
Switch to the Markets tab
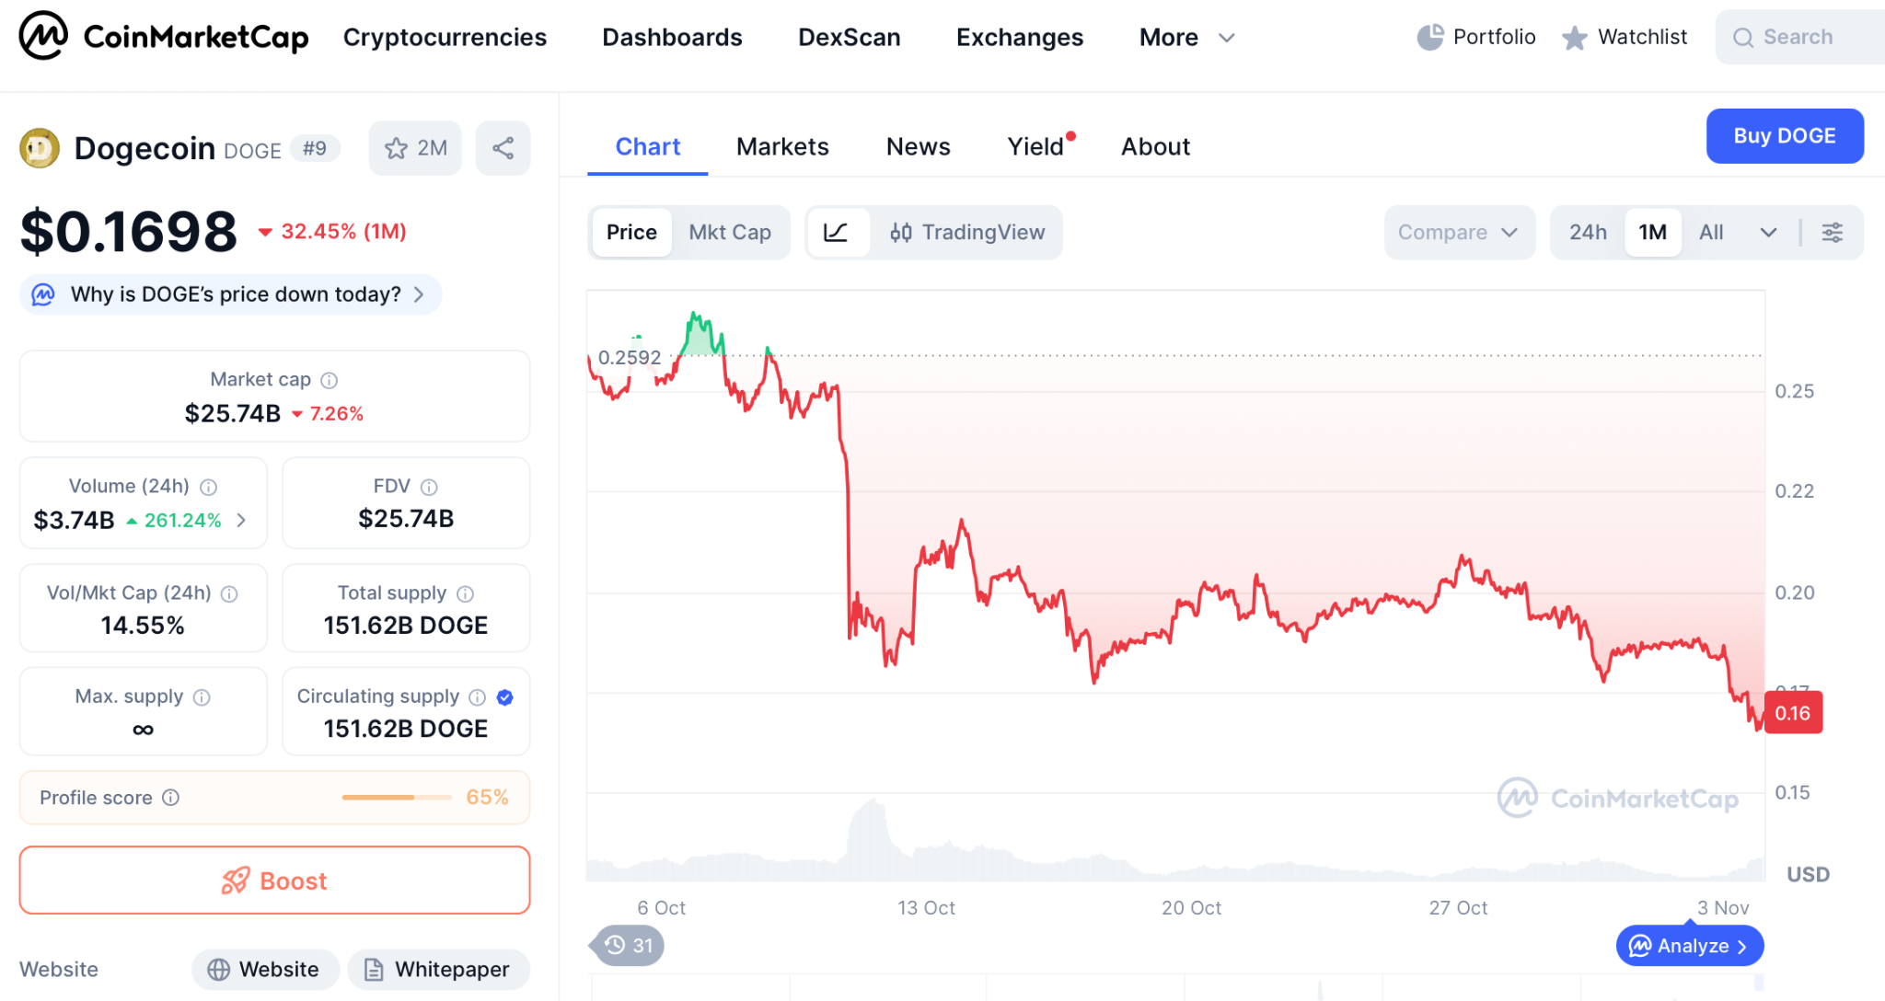tap(782, 146)
